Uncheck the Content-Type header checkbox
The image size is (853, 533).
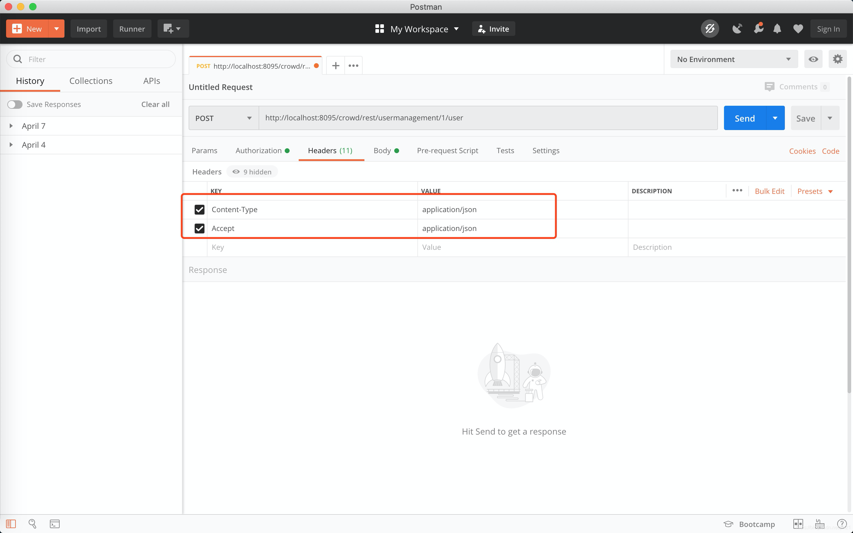point(199,209)
